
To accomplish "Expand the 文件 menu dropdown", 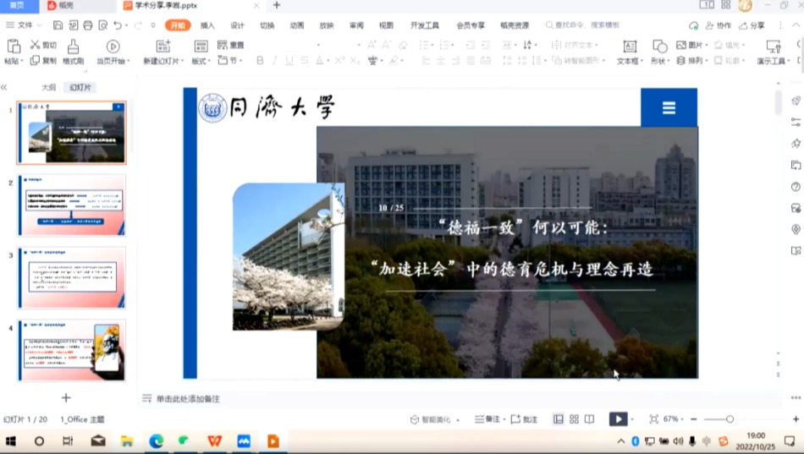I will [25, 25].
